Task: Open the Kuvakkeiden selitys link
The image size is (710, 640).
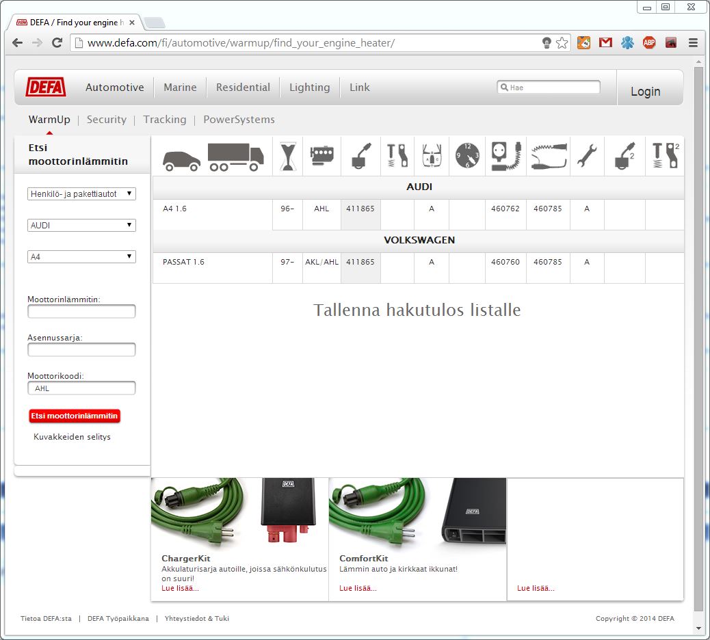Action: coord(72,437)
